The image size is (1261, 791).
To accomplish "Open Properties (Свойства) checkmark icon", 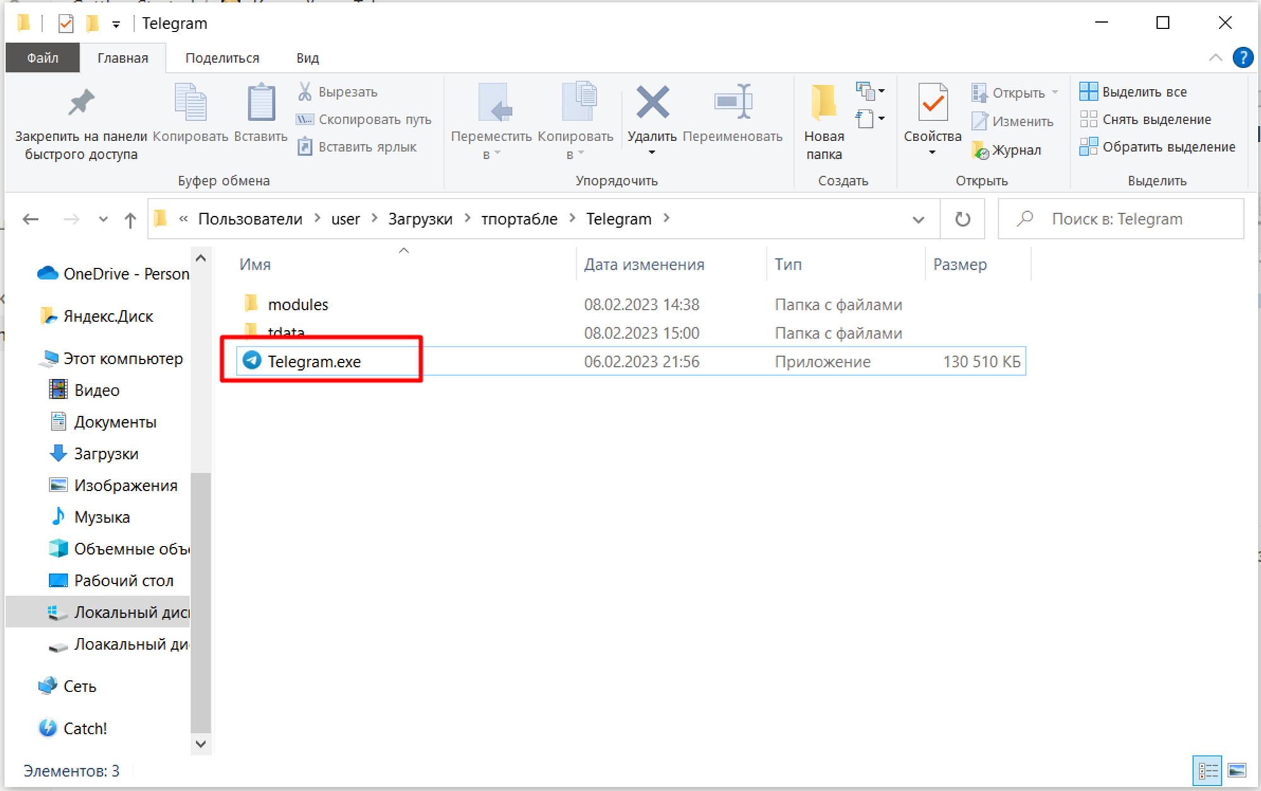I will click(x=933, y=103).
